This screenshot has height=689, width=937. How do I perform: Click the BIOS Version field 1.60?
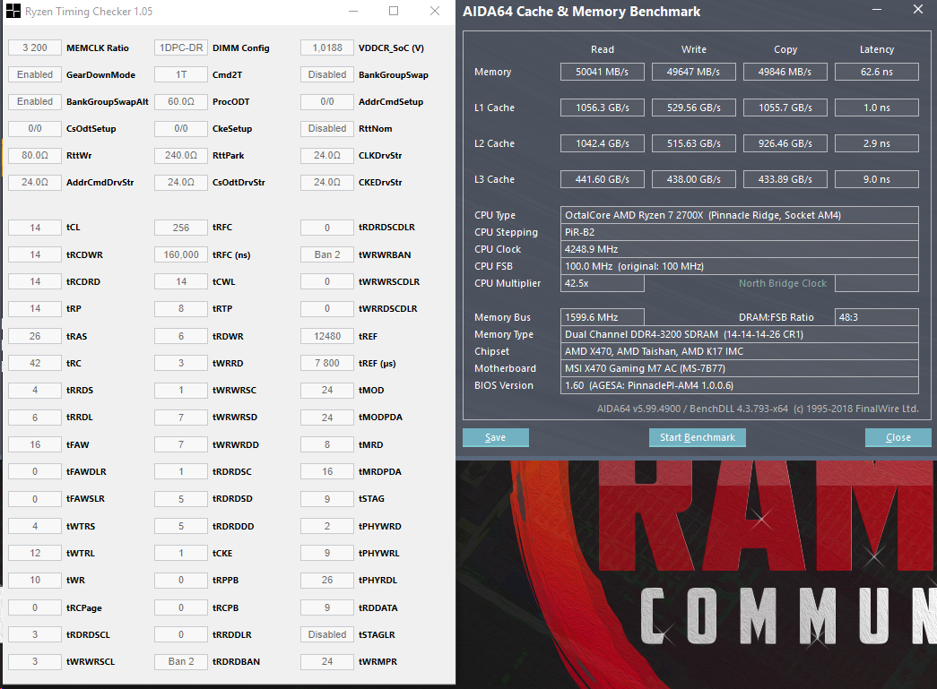[x=739, y=385]
